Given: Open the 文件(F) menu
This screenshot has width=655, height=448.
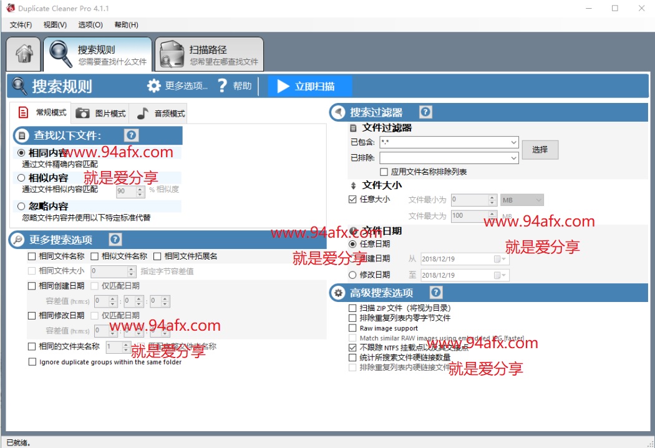Looking at the screenshot, I should 21,25.
